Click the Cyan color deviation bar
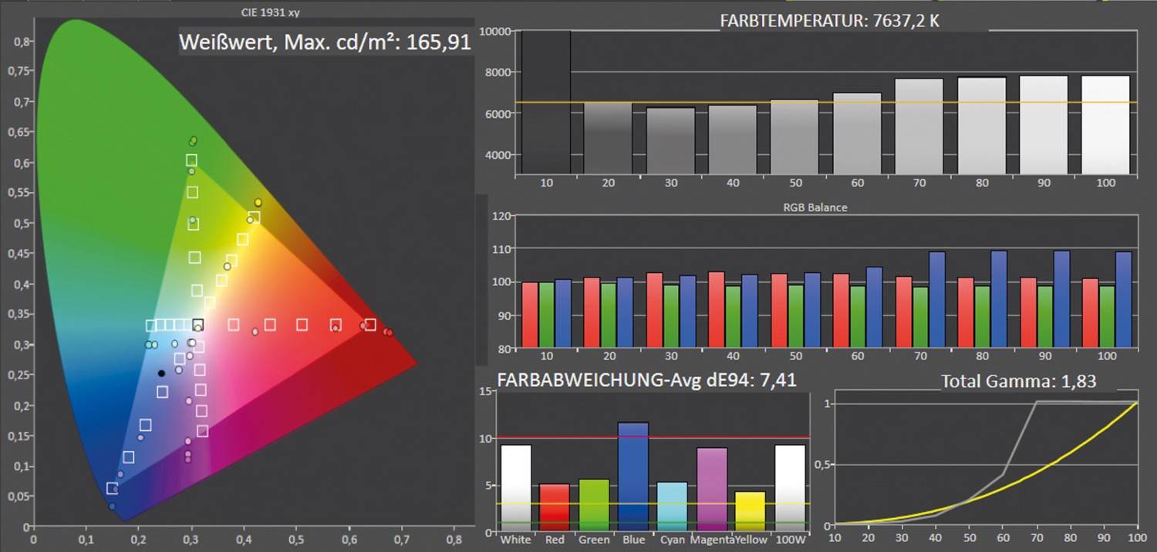The height and width of the screenshot is (552, 1157). coord(673,504)
